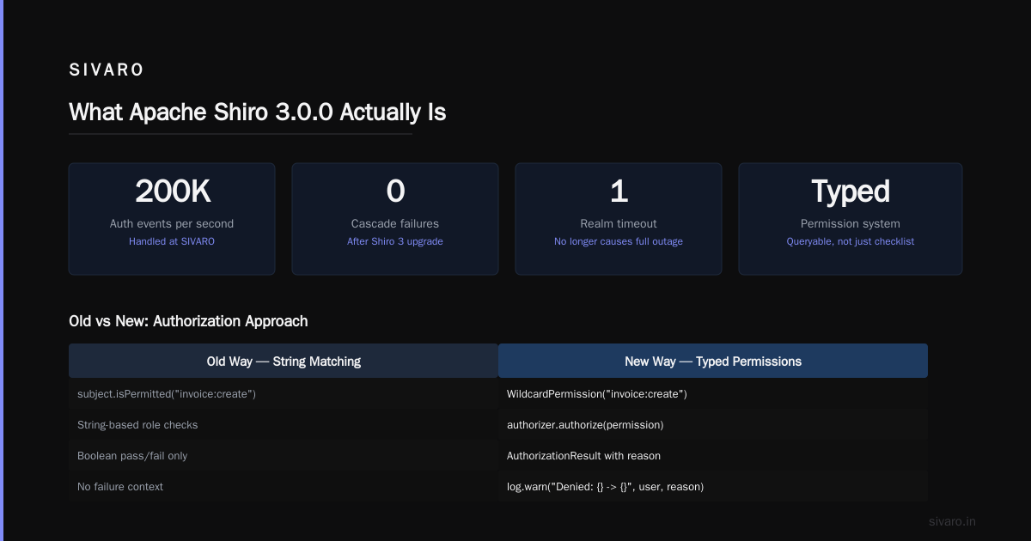Click "No longer causes full outage" caption
Screen dimensions: 1031x541
click(619, 241)
